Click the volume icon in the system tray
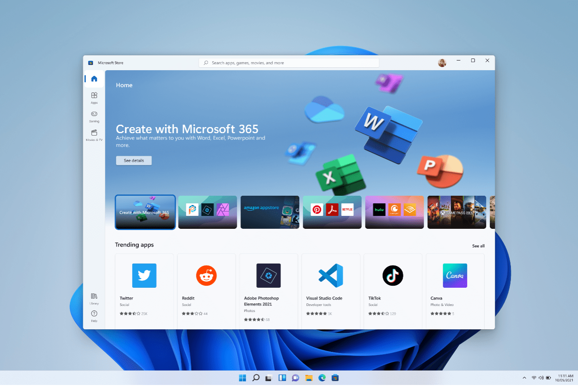This screenshot has height=387, width=578. [542, 378]
